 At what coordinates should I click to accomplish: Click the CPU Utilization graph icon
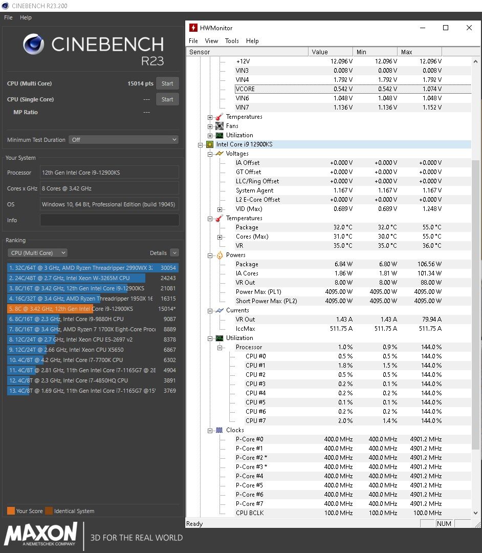[220, 338]
